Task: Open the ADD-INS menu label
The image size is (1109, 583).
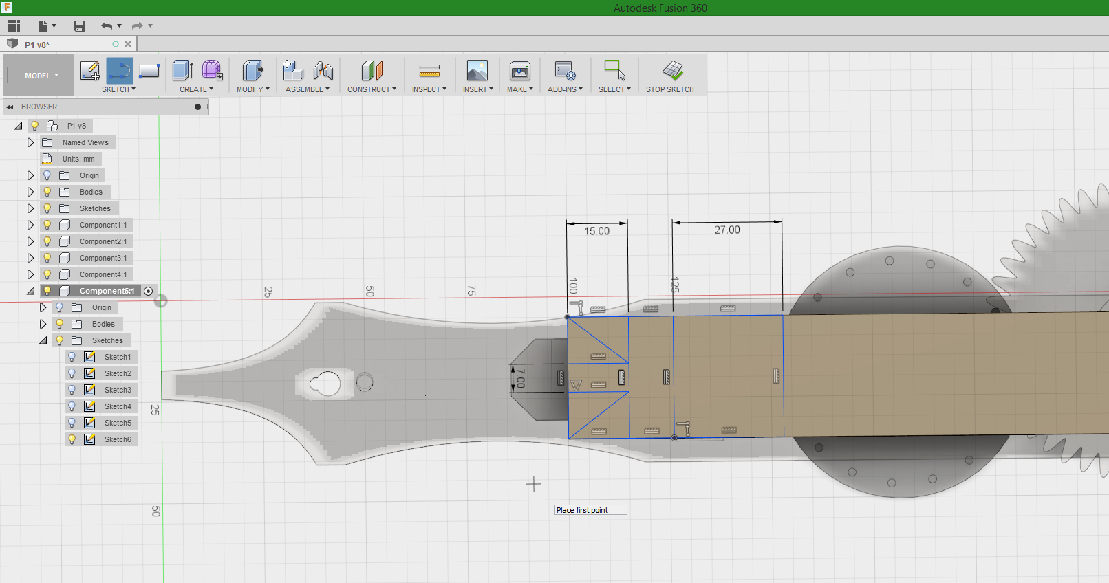Action: tap(565, 89)
